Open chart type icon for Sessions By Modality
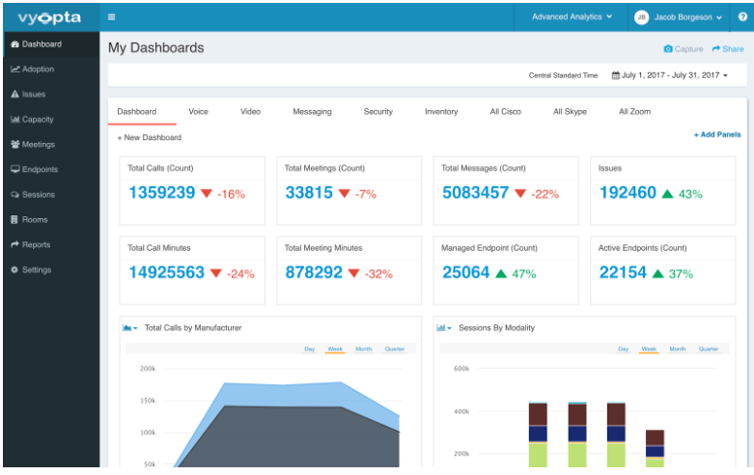This screenshot has height=475, width=754. click(444, 328)
